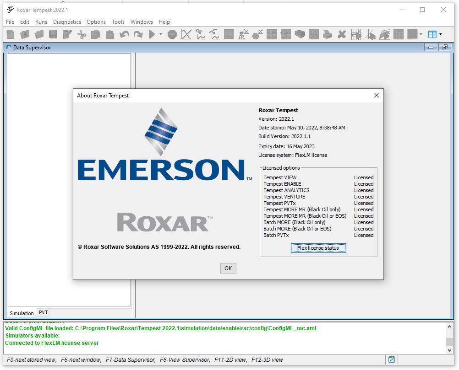Screen dimensions: 459x370
Task: Click the printer icon in toolbar
Action: [x=327, y=34]
